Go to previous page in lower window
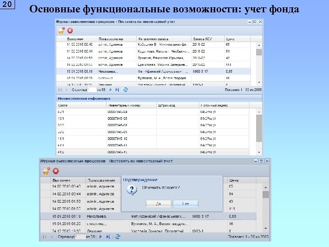329x247 pixels. [x=52, y=237]
